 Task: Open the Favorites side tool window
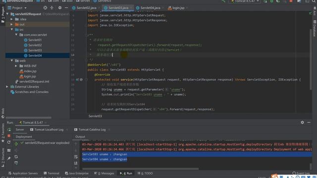tap(3, 133)
